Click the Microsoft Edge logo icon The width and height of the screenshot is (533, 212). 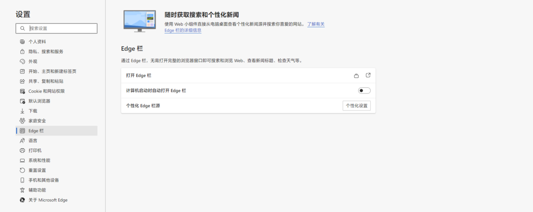[x=22, y=200]
